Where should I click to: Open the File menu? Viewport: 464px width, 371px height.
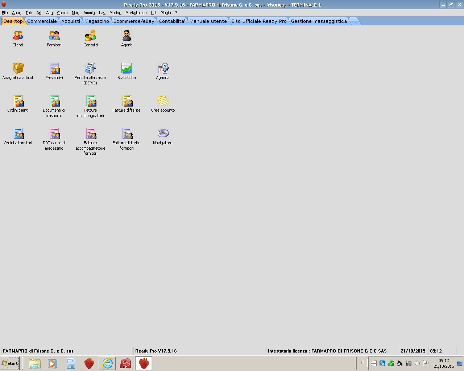pyautogui.click(x=5, y=13)
